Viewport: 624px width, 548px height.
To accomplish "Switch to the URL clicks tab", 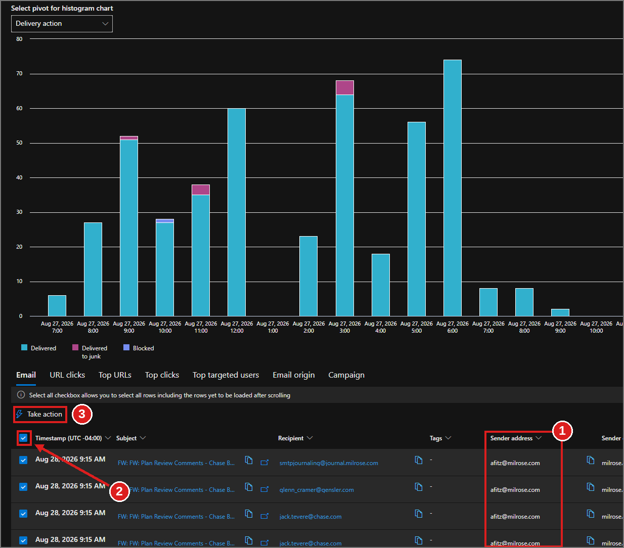I will coord(67,375).
